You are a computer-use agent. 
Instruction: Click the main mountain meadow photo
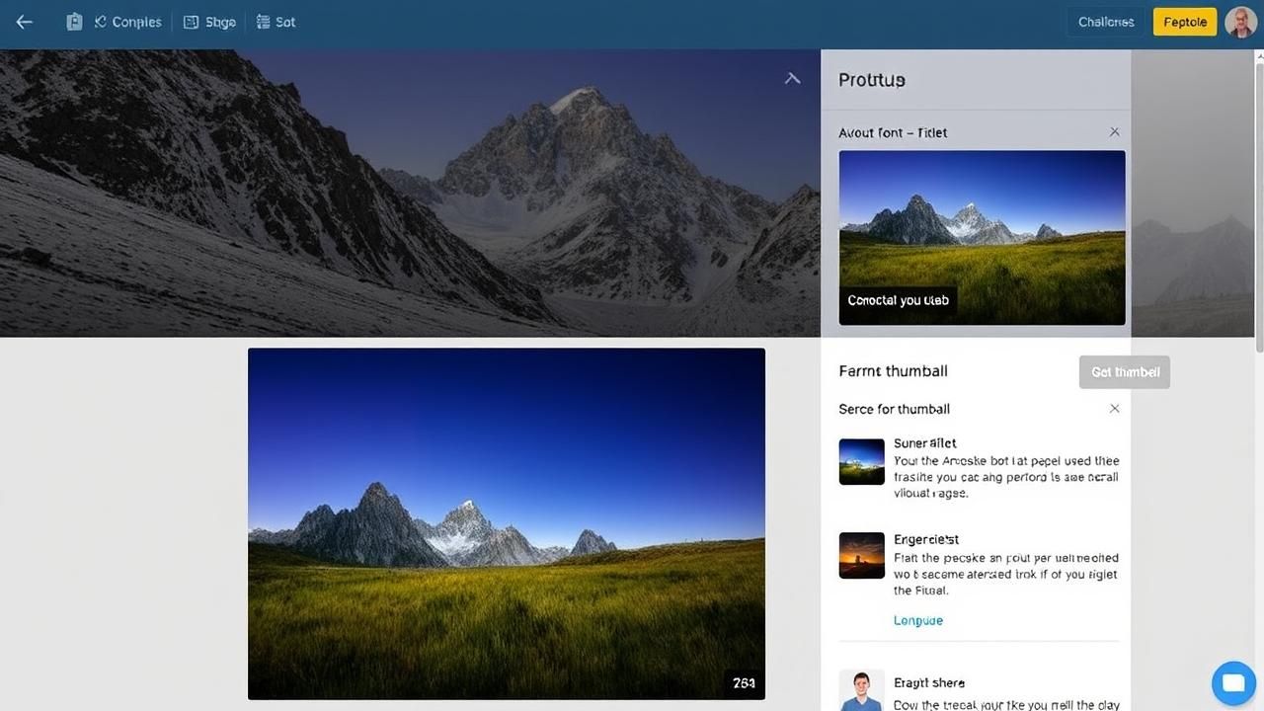pyautogui.click(x=506, y=523)
